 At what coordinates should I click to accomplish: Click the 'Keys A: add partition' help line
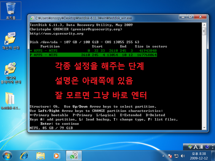104,119
